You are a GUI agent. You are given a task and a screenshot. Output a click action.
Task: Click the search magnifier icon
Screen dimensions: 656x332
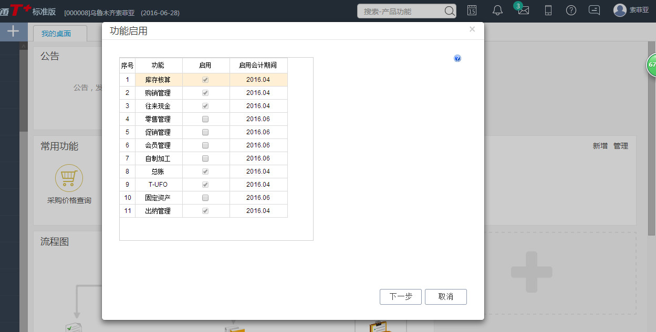tap(450, 11)
